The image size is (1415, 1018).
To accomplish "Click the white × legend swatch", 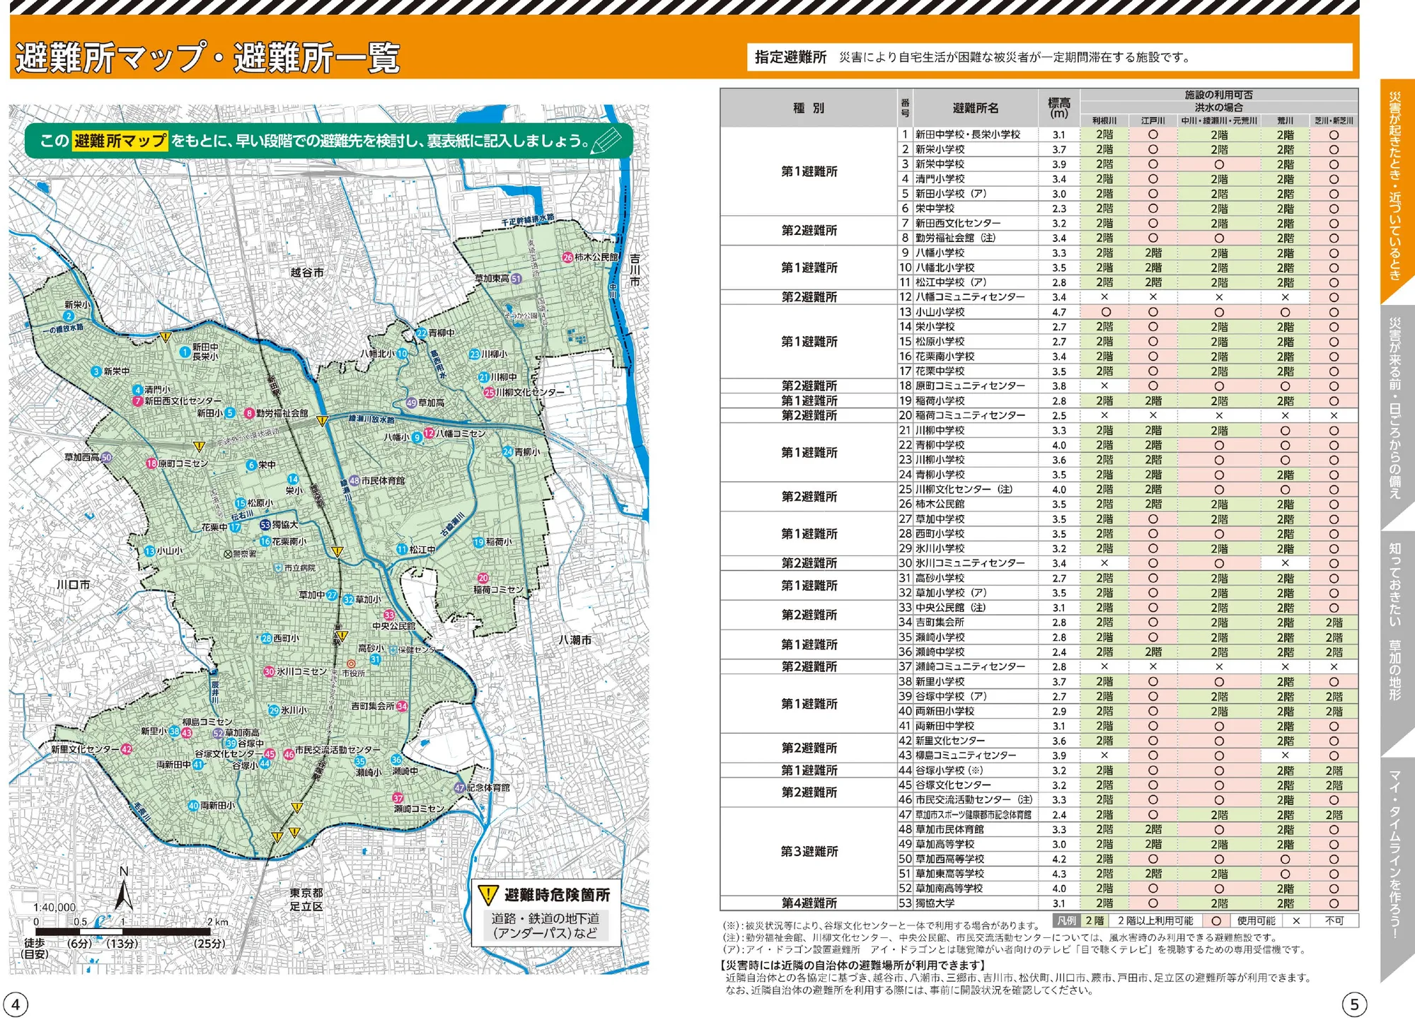I will click(x=1296, y=920).
